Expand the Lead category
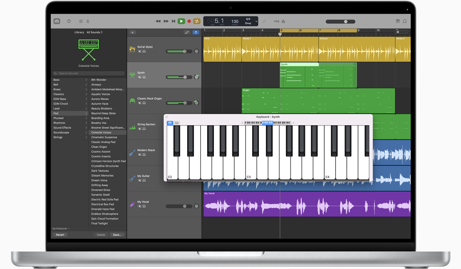This screenshot has width=461, height=269. coord(86,108)
